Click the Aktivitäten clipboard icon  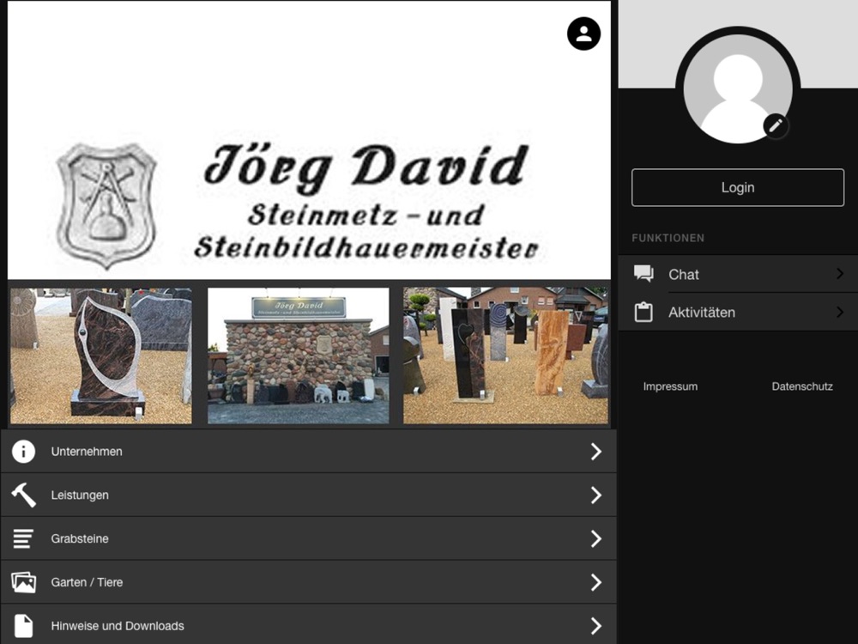coord(643,313)
